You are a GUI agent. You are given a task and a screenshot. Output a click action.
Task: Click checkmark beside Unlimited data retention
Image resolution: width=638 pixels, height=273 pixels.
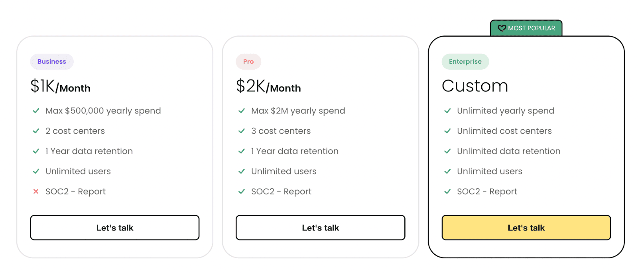pos(447,151)
